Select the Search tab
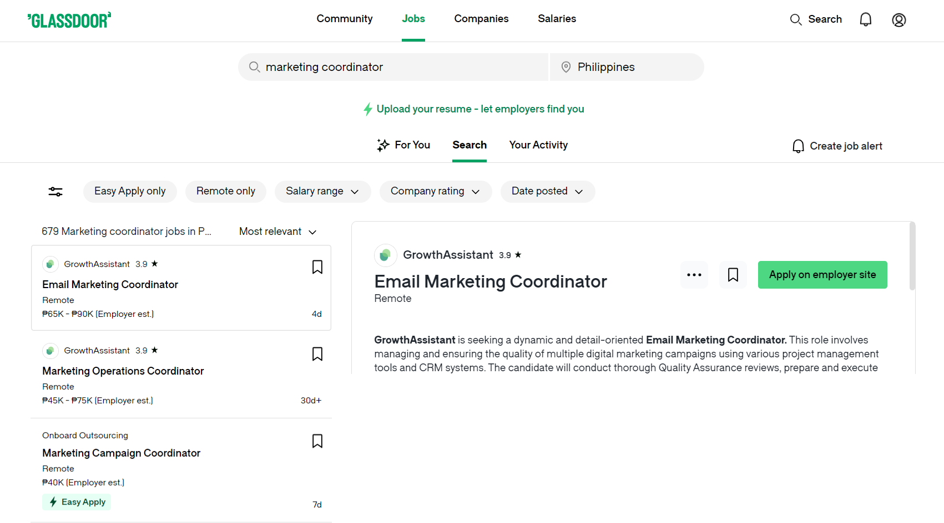944x523 pixels. [x=470, y=145]
